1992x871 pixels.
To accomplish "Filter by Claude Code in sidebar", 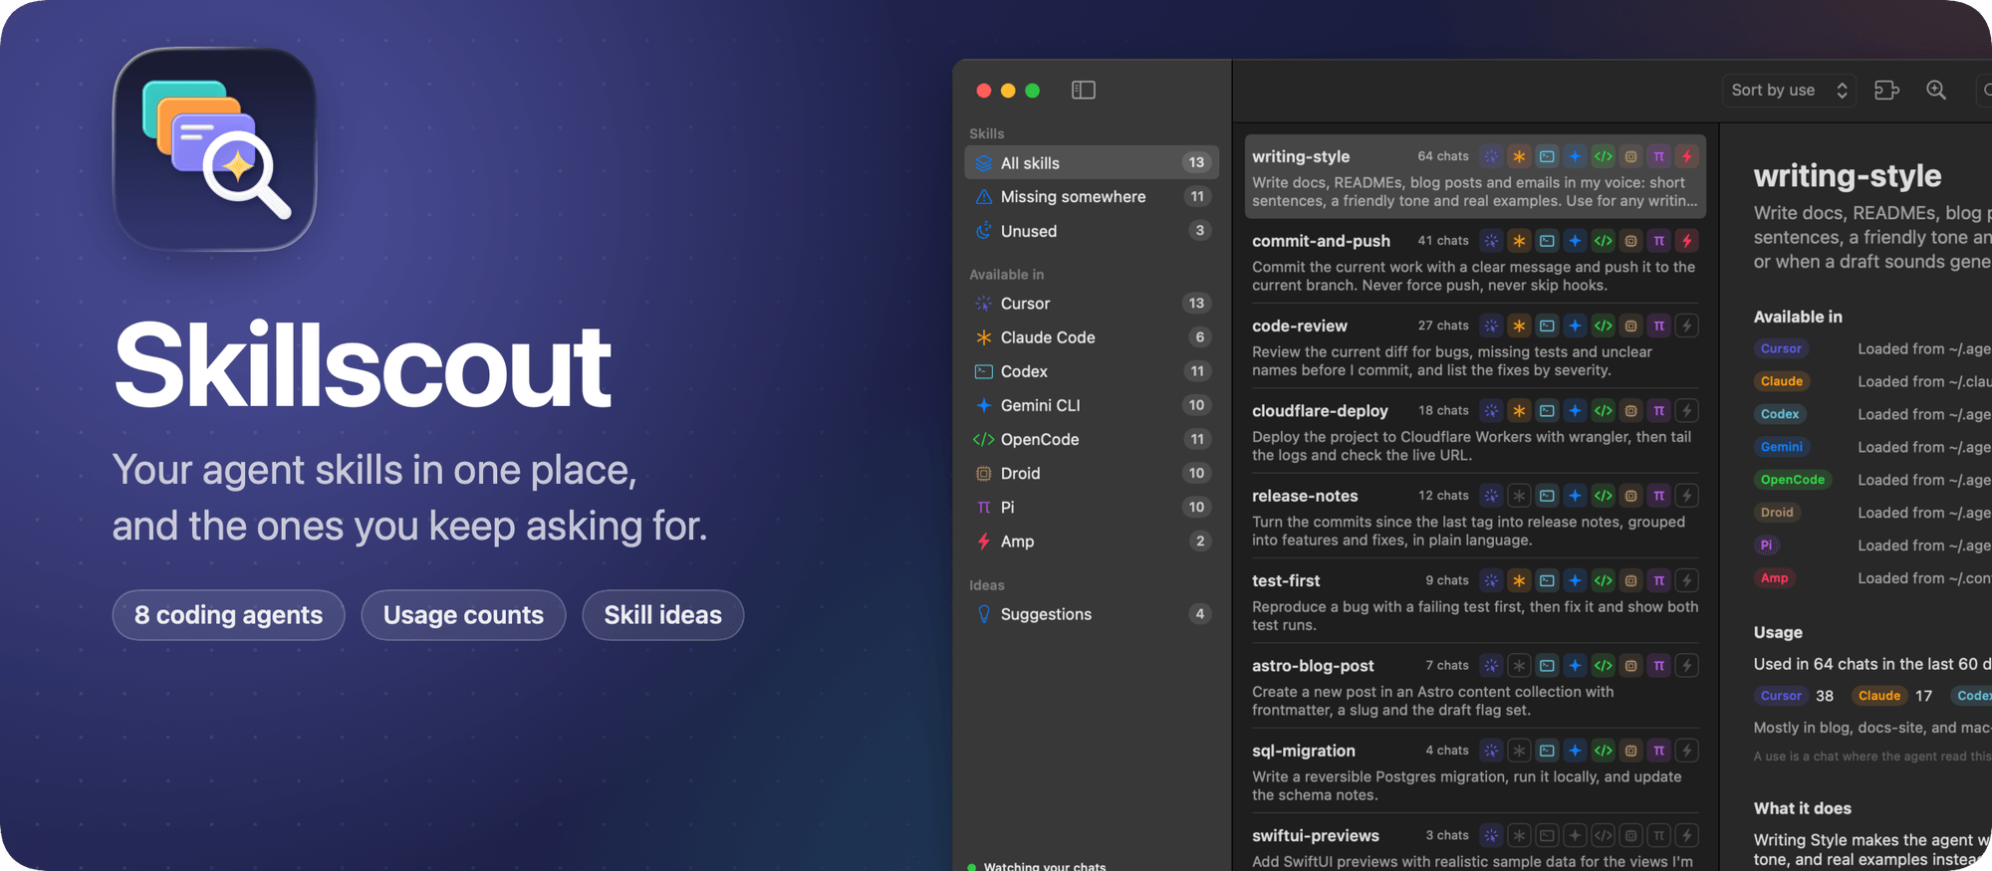I will click(1092, 337).
